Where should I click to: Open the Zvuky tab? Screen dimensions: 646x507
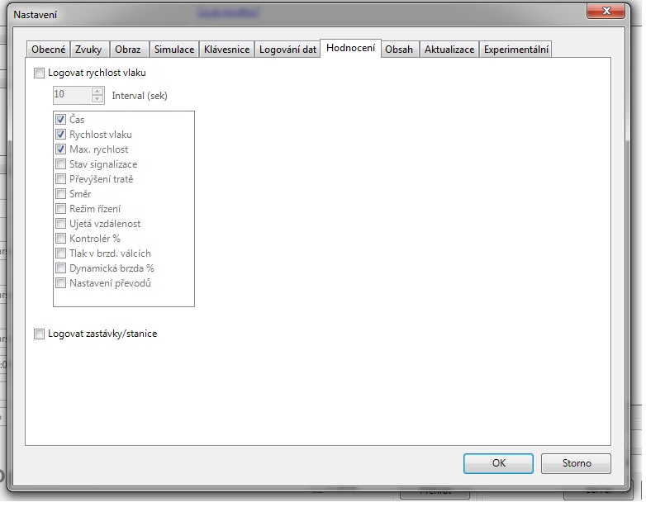pyautogui.click(x=88, y=50)
